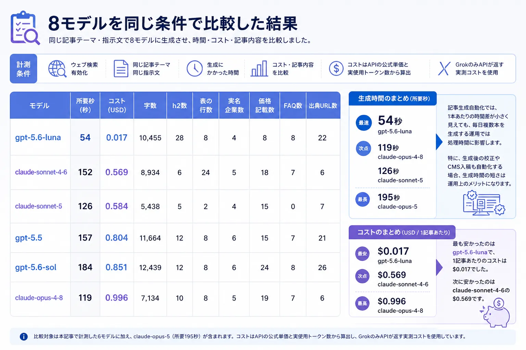Click the モデル column header

pos(40,106)
